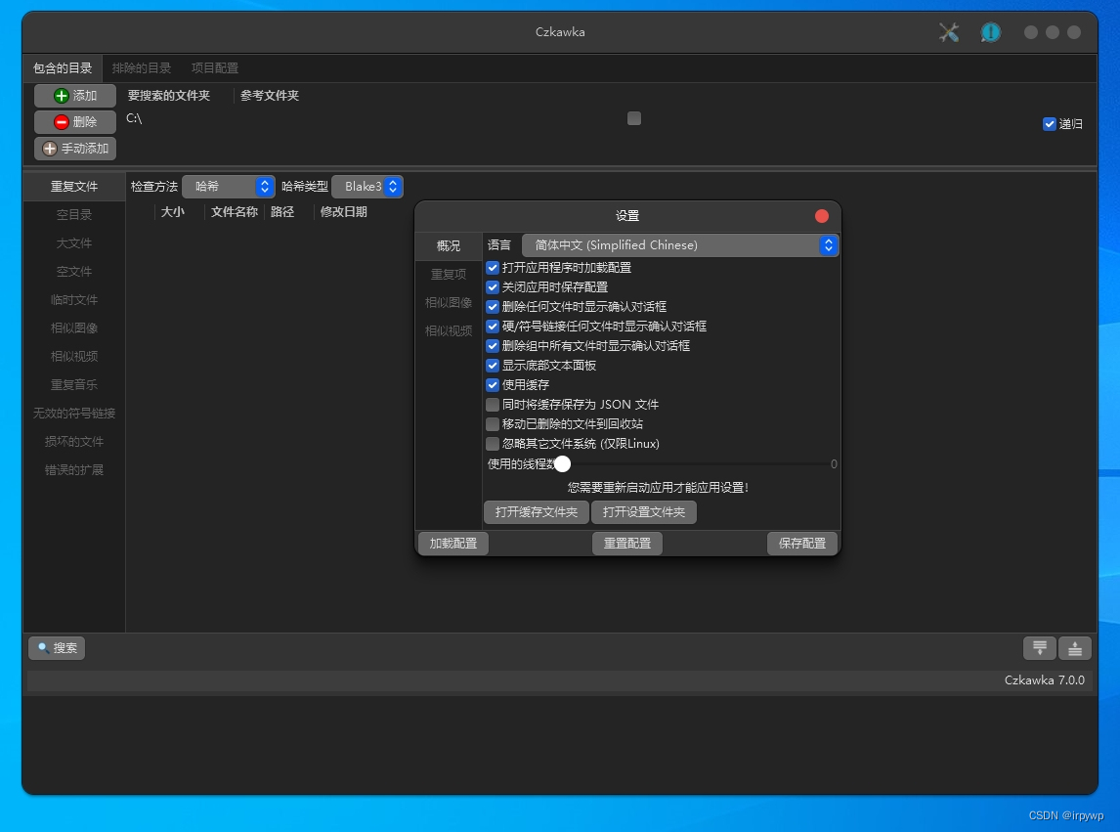Image resolution: width=1120 pixels, height=832 pixels.
Task: Click 参考文件夹 column header
Action: click(x=270, y=96)
